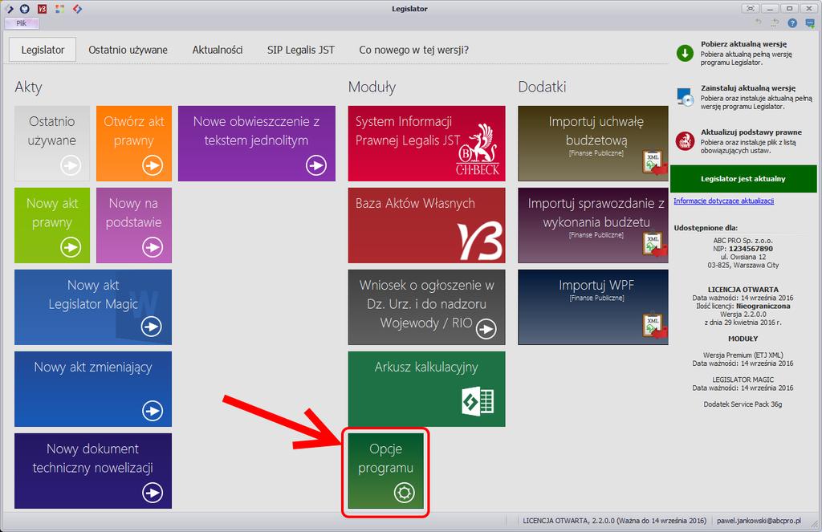Click the Importuj WPF tile
This screenshot has width=822, height=532.
pos(593,307)
